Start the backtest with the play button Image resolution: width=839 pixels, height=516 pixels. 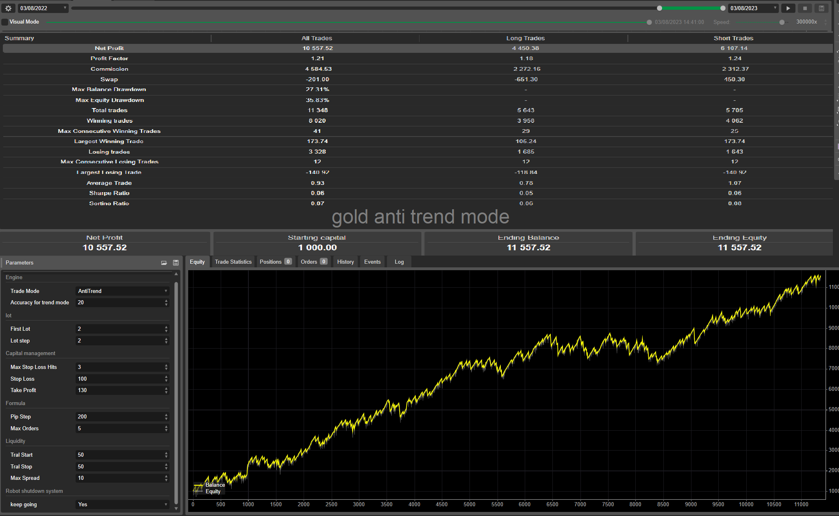click(788, 8)
